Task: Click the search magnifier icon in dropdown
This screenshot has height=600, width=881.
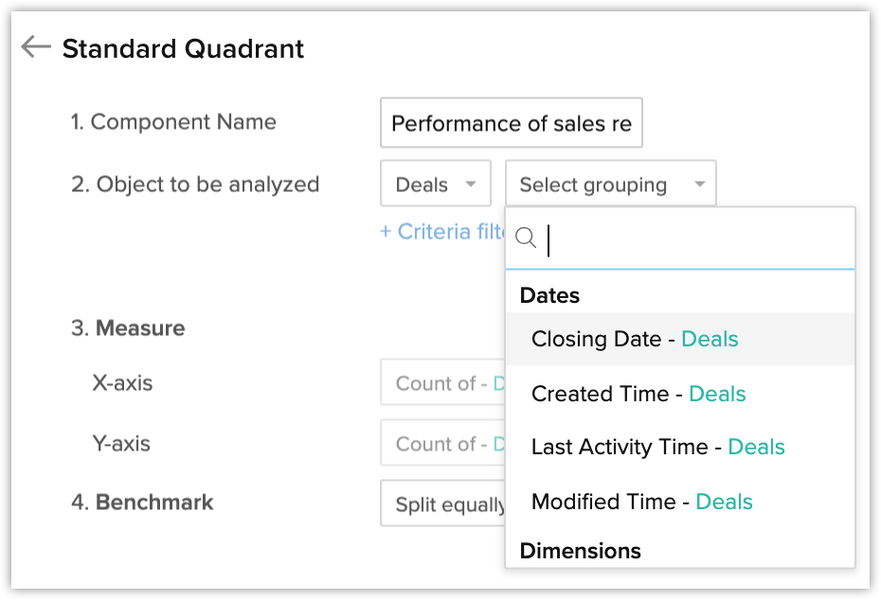Action: (x=526, y=238)
